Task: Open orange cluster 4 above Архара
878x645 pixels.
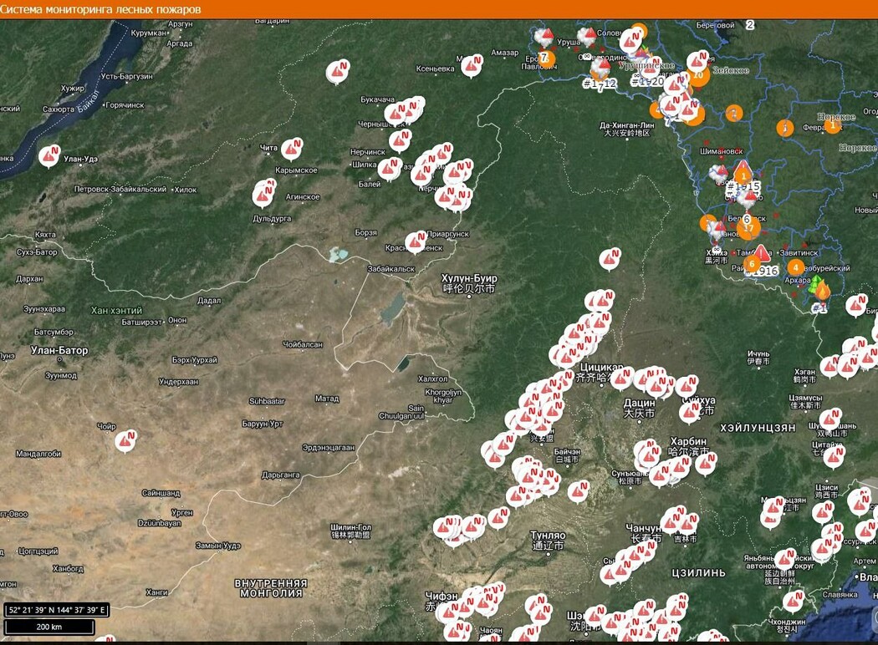Action: click(x=796, y=267)
